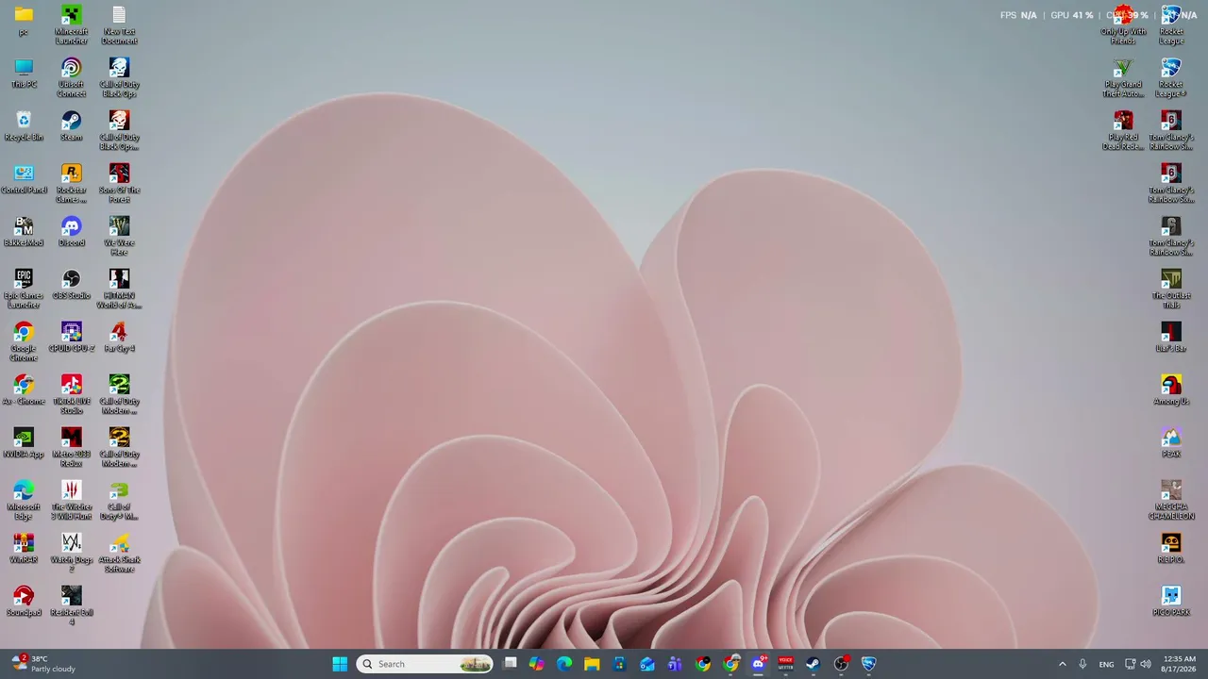Open the yellow folder named pc
This screenshot has height=679, width=1208.
tap(24, 20)
